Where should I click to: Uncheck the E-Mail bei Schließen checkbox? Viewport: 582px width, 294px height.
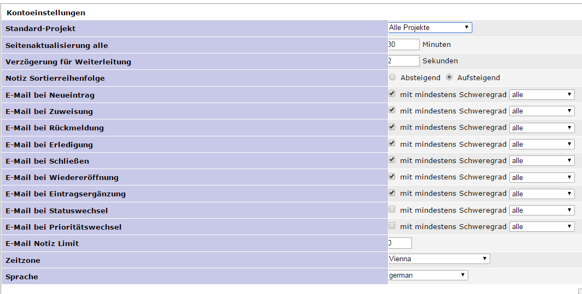click(392, 160)
